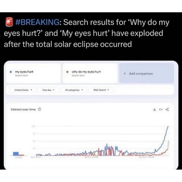Screen dimensions: 182x182
Task: Click the plus icon in Add comparison
Action: pyautogui.click(x=125, y=73)
